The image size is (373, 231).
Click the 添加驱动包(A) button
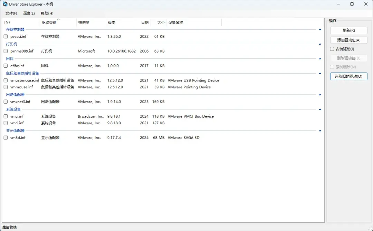[349, 40]
